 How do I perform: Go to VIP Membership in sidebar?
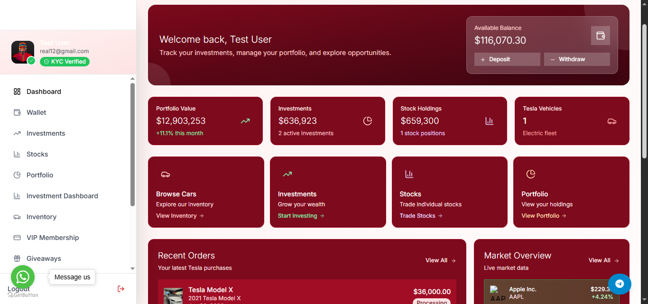52,238
